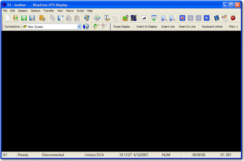Open the View menu
The image size is (244, 161).
(x=60, y=11)
